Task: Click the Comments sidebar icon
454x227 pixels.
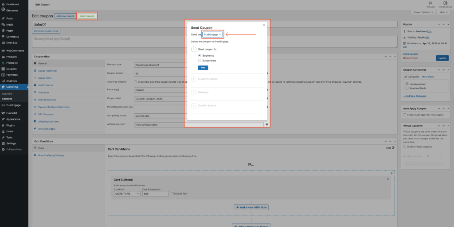Action: (x=3, y=37)
